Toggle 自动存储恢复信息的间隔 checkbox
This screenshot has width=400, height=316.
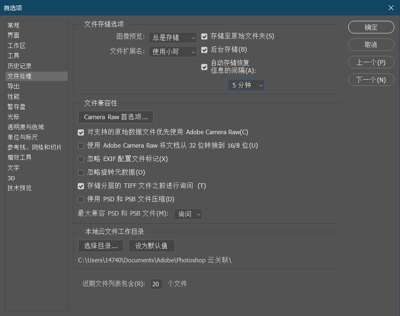click(204, 67)
